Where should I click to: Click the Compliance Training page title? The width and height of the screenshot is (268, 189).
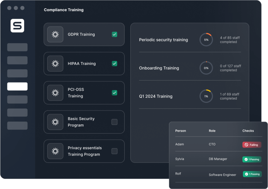(x=64, y=10)
